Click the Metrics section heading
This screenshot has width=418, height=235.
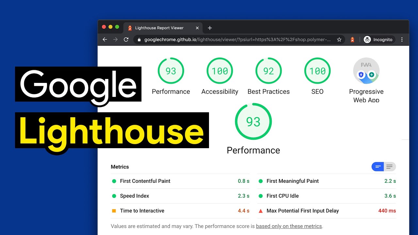120,167
